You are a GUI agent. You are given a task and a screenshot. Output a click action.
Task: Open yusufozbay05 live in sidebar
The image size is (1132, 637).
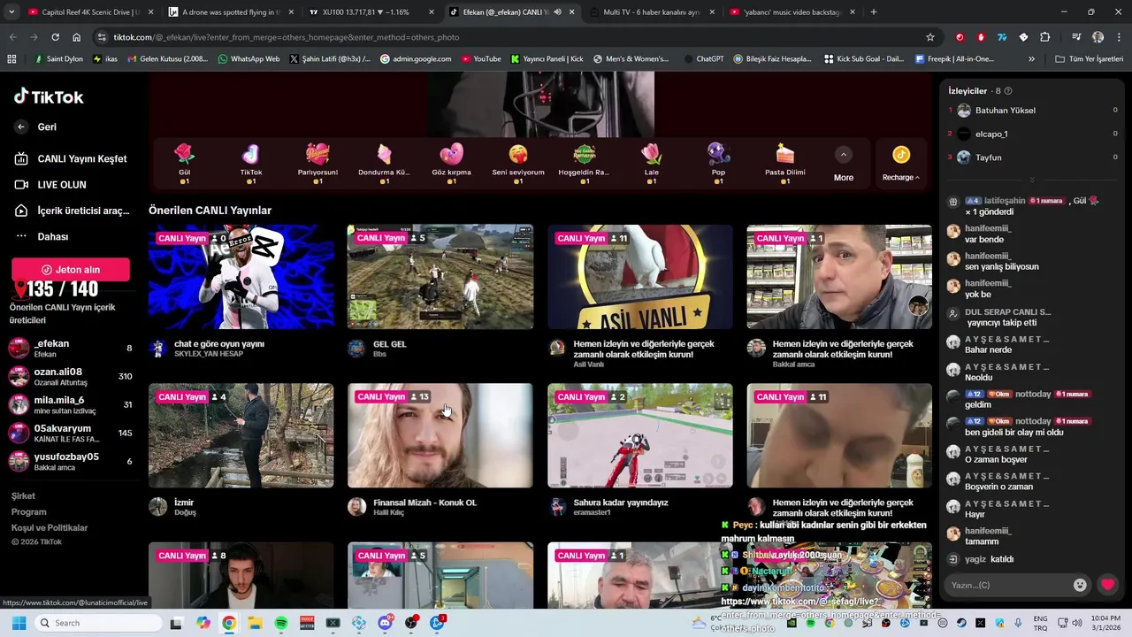(x=71, y=461)
